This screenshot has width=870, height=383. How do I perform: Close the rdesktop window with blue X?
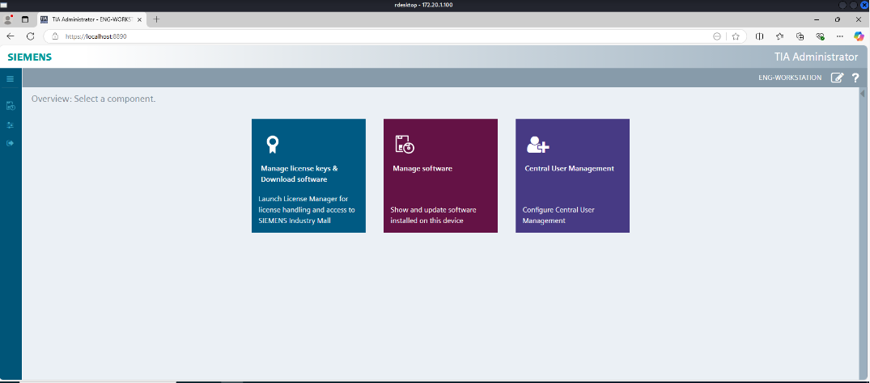click(864, 4)
